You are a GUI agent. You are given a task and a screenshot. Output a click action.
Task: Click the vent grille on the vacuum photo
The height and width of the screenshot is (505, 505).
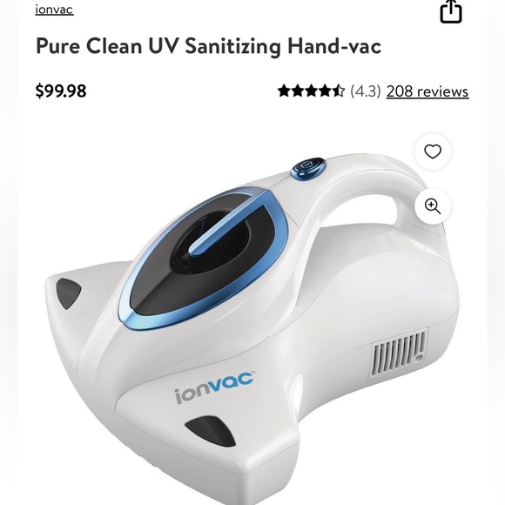(400, 353)
